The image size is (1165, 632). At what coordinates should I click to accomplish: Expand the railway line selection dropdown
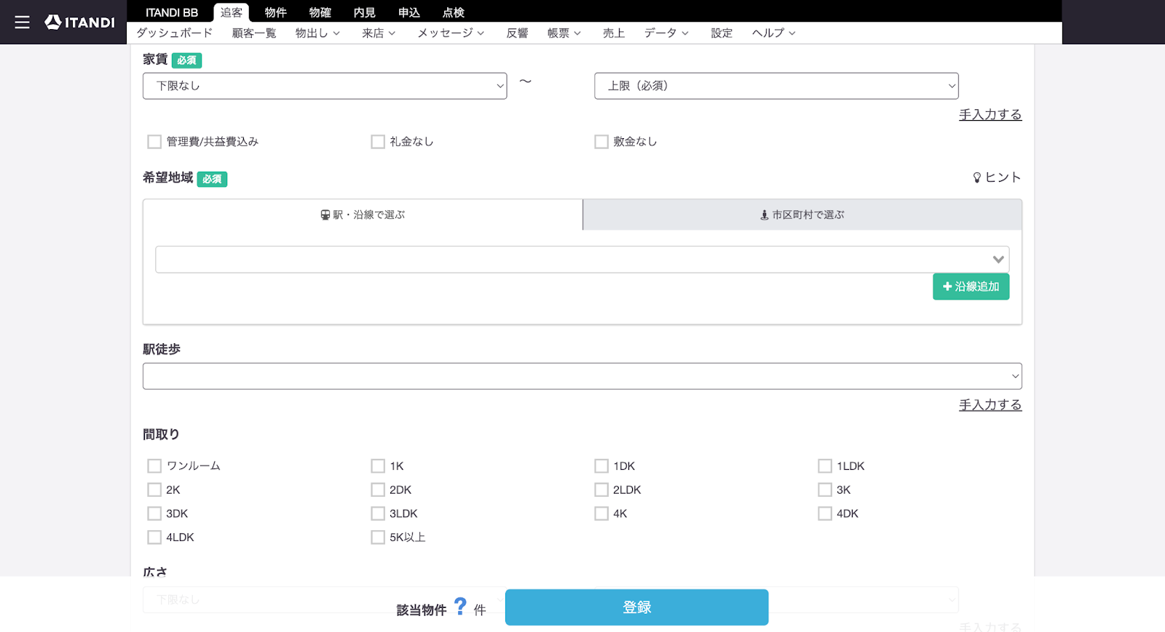click(x=582, y=260)
